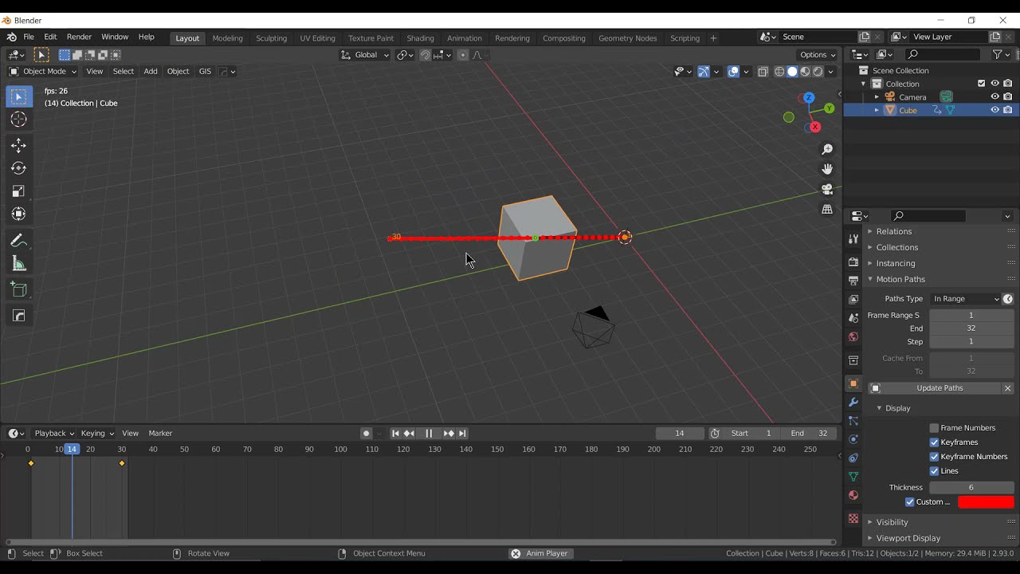Open the viewport Options dropdown
Viewport: 1020px width, 574px height.
818,55
